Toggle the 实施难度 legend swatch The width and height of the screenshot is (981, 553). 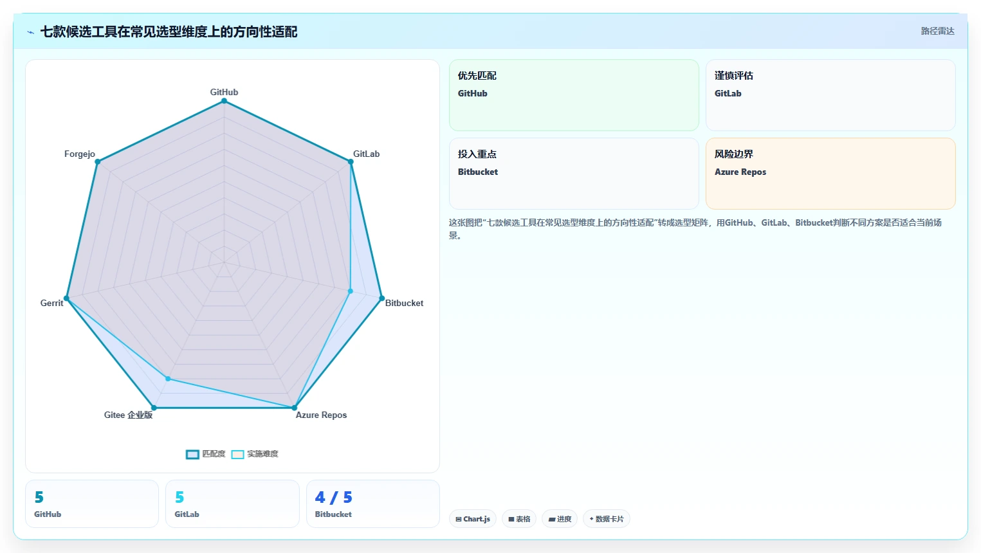point(237,454)
